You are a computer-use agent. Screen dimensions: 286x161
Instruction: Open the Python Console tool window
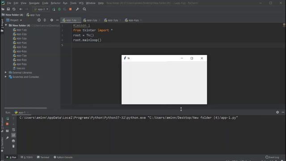[63, 157]
